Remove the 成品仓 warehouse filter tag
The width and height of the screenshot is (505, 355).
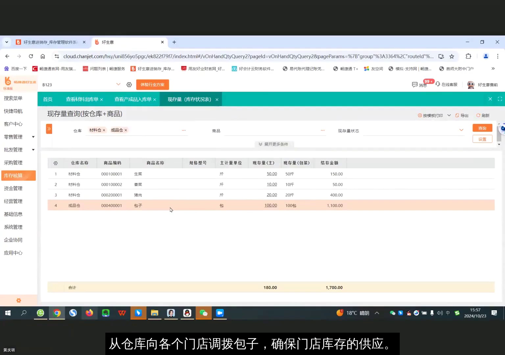tap(126, 130)
